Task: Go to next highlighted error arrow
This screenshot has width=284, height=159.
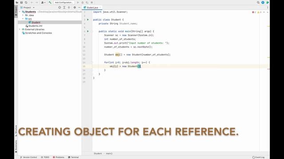Action: (268, 12)
